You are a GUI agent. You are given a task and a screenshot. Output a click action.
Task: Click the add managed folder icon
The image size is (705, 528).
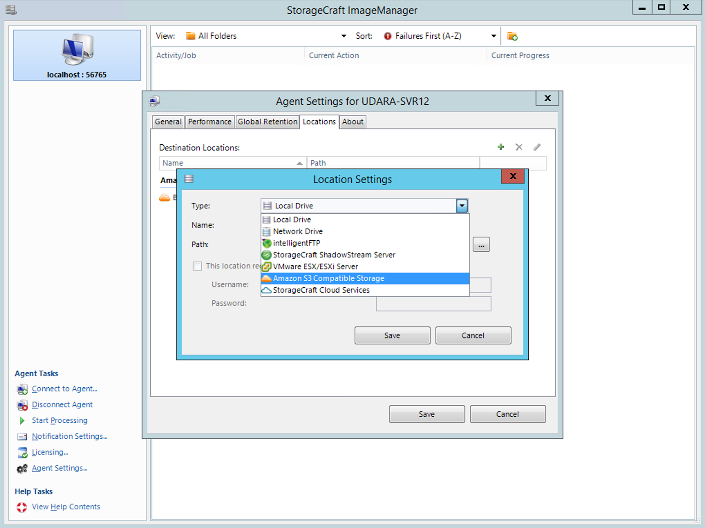[x=512, y=36]
